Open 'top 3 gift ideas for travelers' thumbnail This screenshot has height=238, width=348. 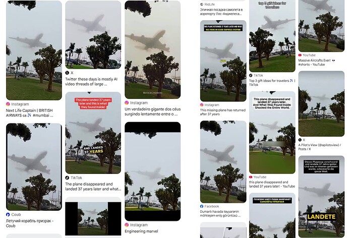pyautogui.click(x=272, y=36)
